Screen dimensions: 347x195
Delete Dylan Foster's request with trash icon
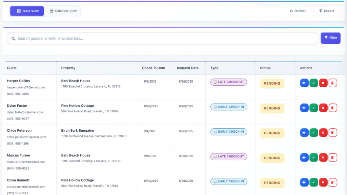(x=333, y=108)
